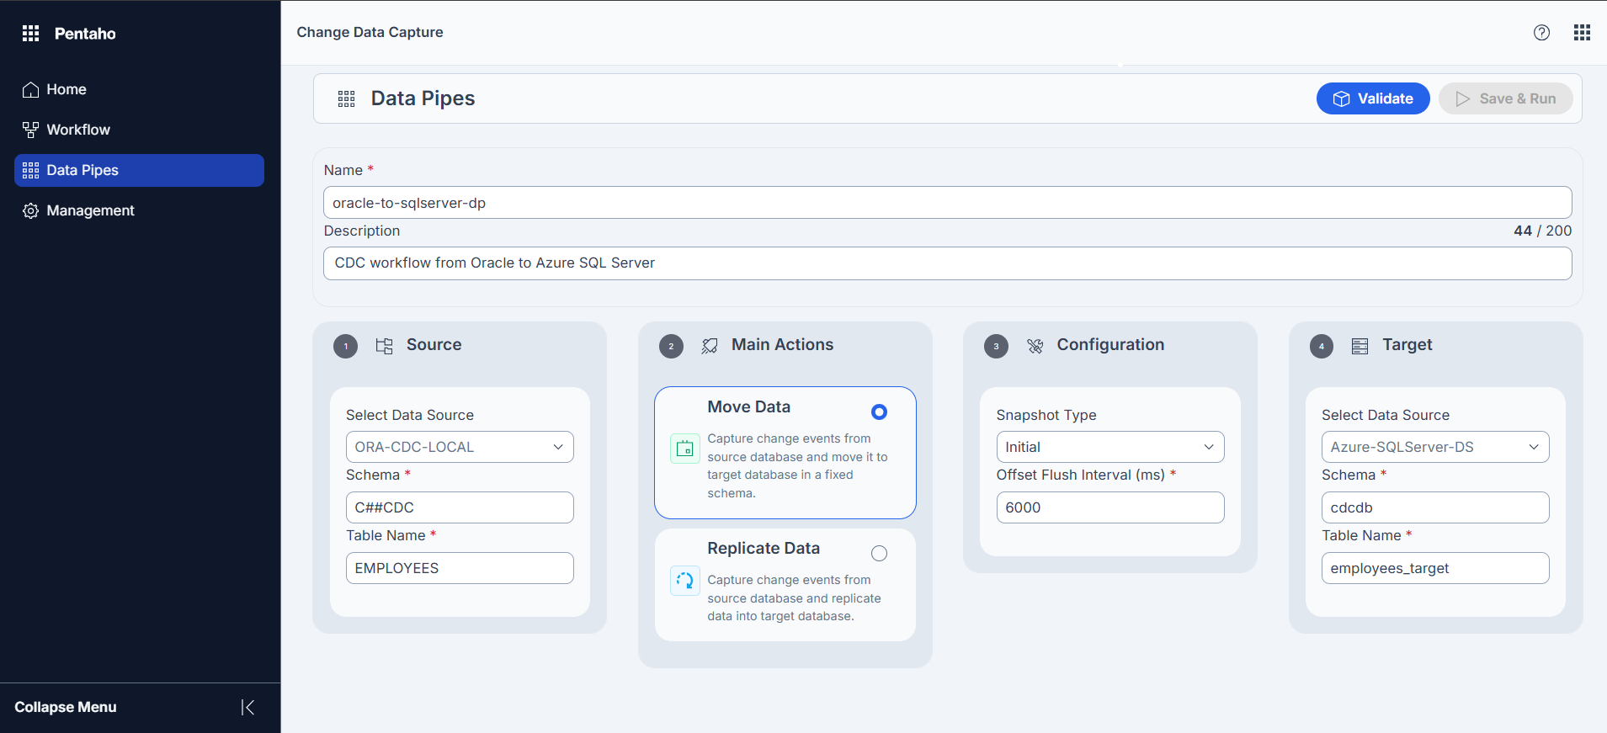The width and height of the screenshot is (1607, 733).
Task: Click the Move Data green calendar icon
Action: point(685,449)
